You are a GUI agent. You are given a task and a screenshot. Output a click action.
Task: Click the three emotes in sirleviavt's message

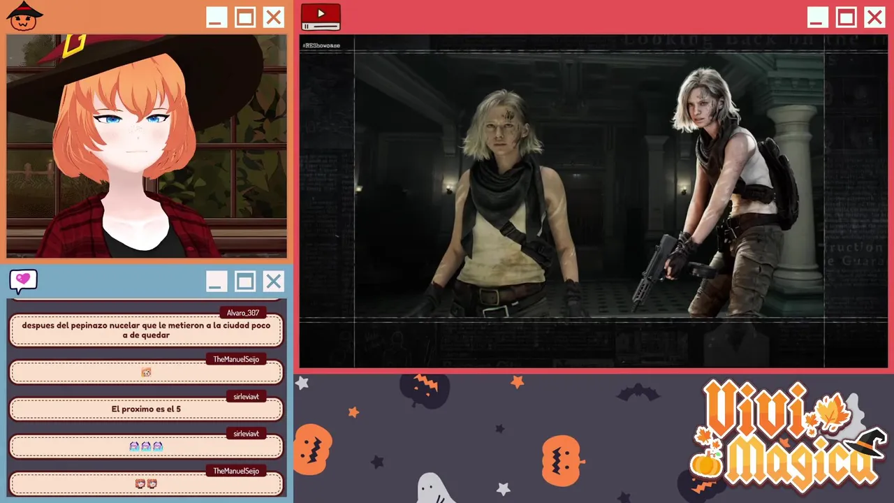(146, 446)
